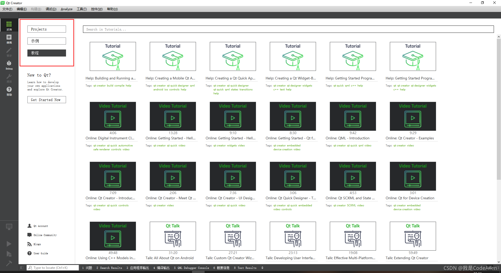Screen dimensions: 501x273
Task: Open the Blogs link
Action: point(37,244)
